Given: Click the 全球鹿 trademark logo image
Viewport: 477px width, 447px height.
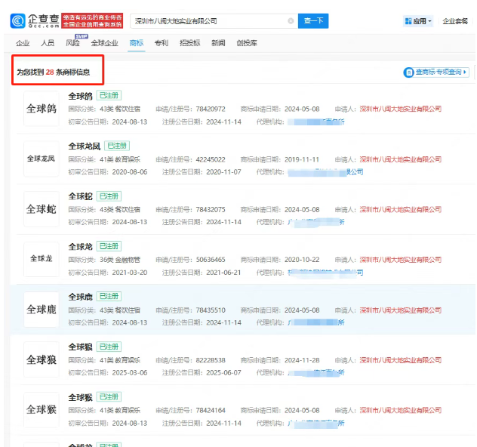Looking at the screenshot, I should pyautogui.click(x=41, y=310).
